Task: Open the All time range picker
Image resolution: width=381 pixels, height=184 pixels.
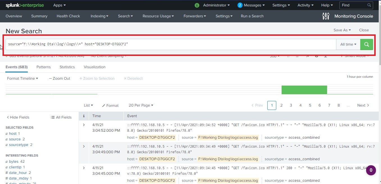Action: pos(348,44)
